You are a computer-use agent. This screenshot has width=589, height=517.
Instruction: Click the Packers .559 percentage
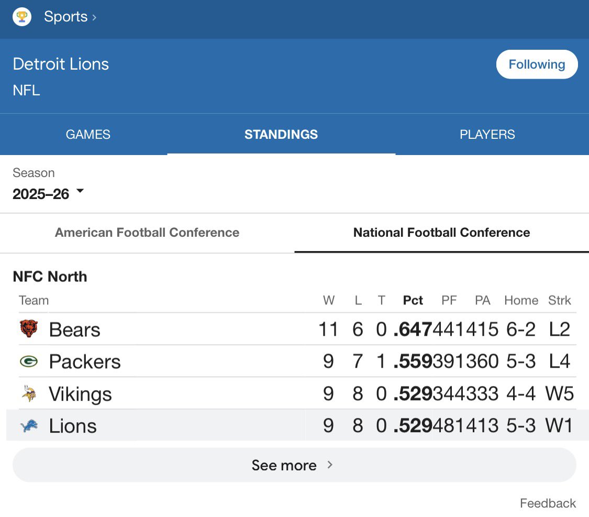coord(413,361)
